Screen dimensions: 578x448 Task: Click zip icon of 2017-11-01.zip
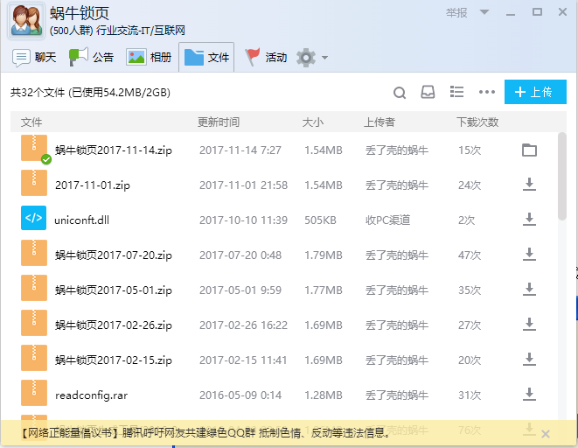(x=34, y=183)
